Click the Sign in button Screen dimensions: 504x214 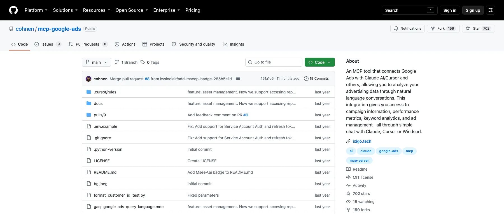tap(450, 10)
